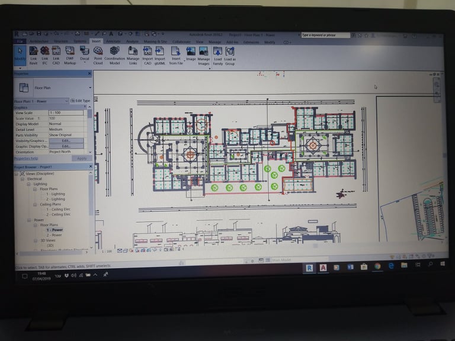This screenshot has height=341, width=455.
Task: Click the Save icon in quick access toolbar
Action: click(39, 34)
